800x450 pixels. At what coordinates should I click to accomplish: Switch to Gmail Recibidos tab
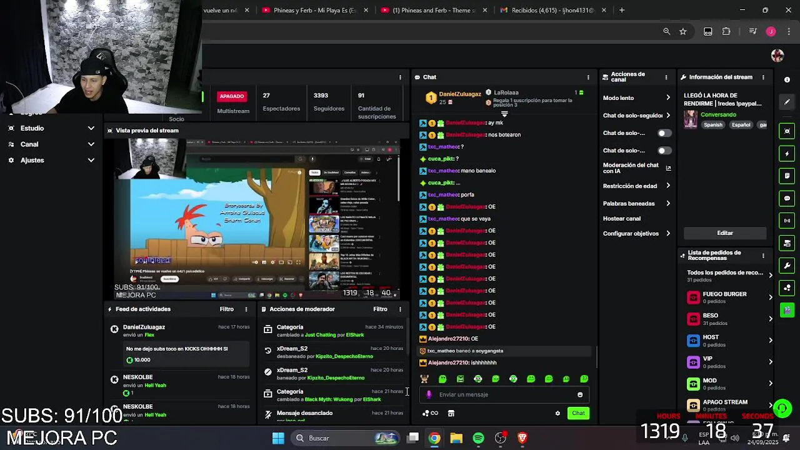(552, 10)
